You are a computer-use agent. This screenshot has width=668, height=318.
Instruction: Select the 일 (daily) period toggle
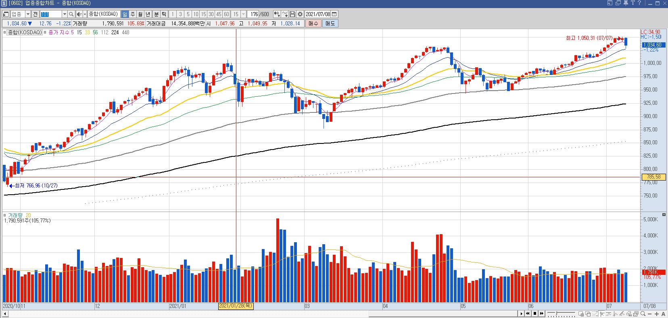point(125,14)
